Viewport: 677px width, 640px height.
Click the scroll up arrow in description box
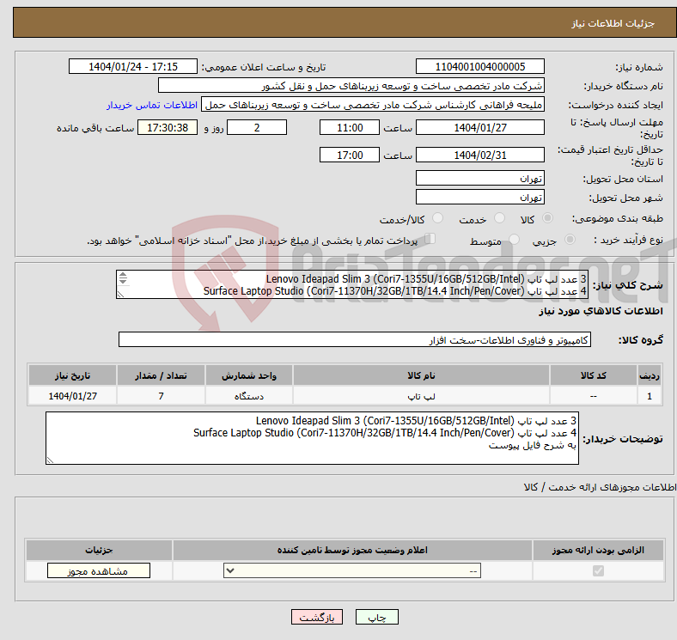(x=123, y=275)
